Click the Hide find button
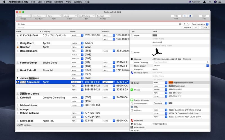This screenshot has width=225, height=140. (176, 16)
